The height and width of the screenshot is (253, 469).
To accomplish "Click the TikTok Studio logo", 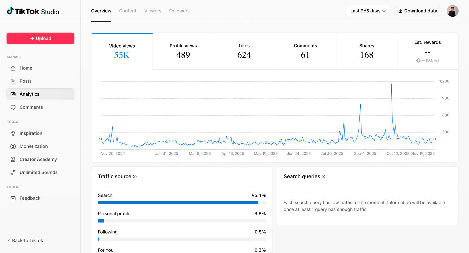I will pos(33,11).
